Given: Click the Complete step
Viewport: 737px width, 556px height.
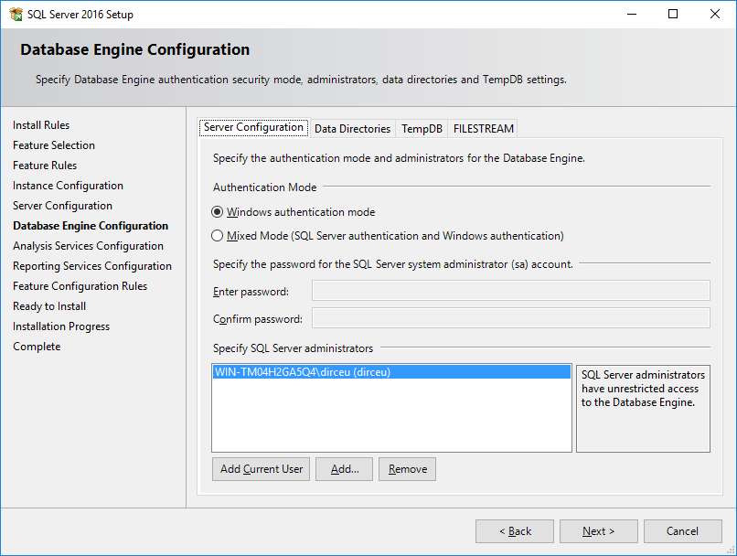Looking at the screenshot, I should [x=37, y=347].
